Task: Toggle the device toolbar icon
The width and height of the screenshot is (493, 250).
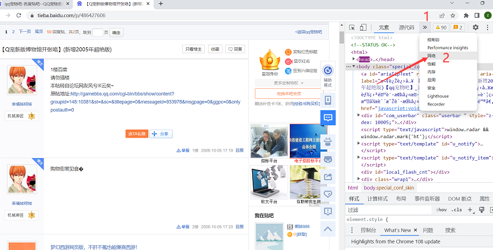Action: click(363, 27)
